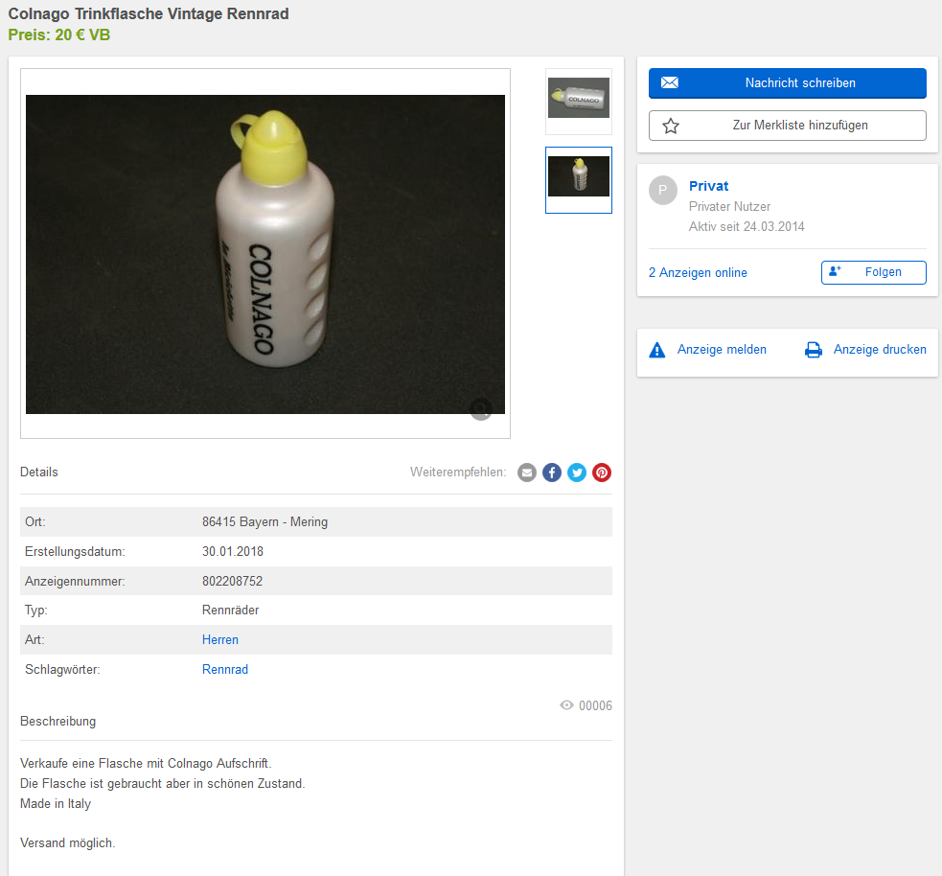Click the grey P avatar of seller
942x876 pixels.
(663, 191)
